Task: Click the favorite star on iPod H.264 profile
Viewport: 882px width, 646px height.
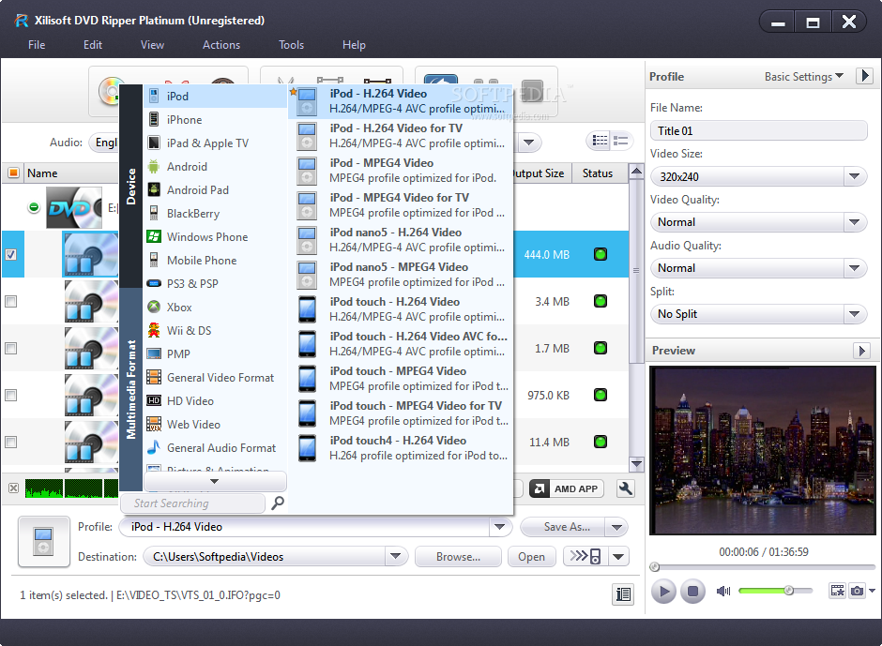Action: (293, 92)
